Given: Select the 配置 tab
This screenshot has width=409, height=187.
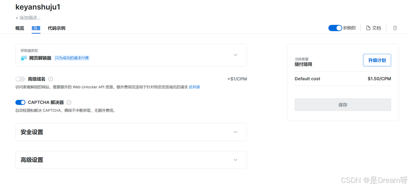Looking at the screenshot, I should 36,28.
